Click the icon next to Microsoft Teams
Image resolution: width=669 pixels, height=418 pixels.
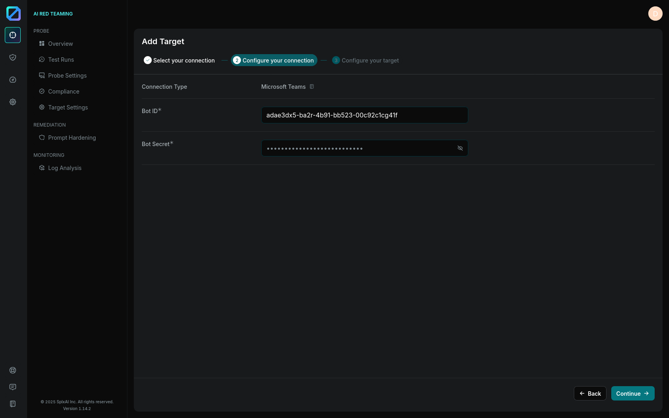coord(312,87)
